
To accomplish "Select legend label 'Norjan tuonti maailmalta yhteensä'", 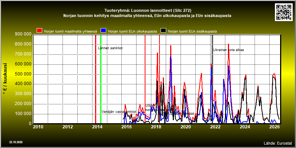I will pyautogui.click(x=70, y=31).
